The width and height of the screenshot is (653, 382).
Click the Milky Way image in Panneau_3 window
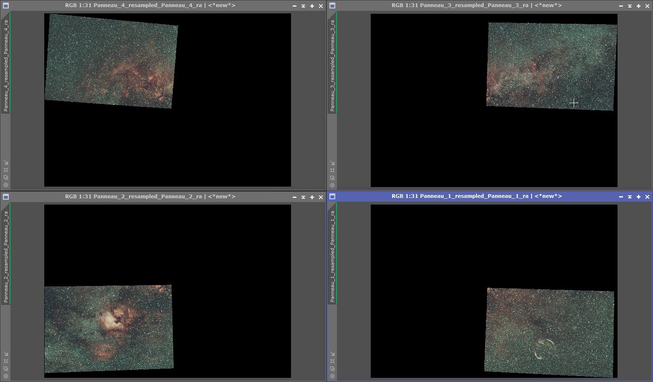click(552, 66)
